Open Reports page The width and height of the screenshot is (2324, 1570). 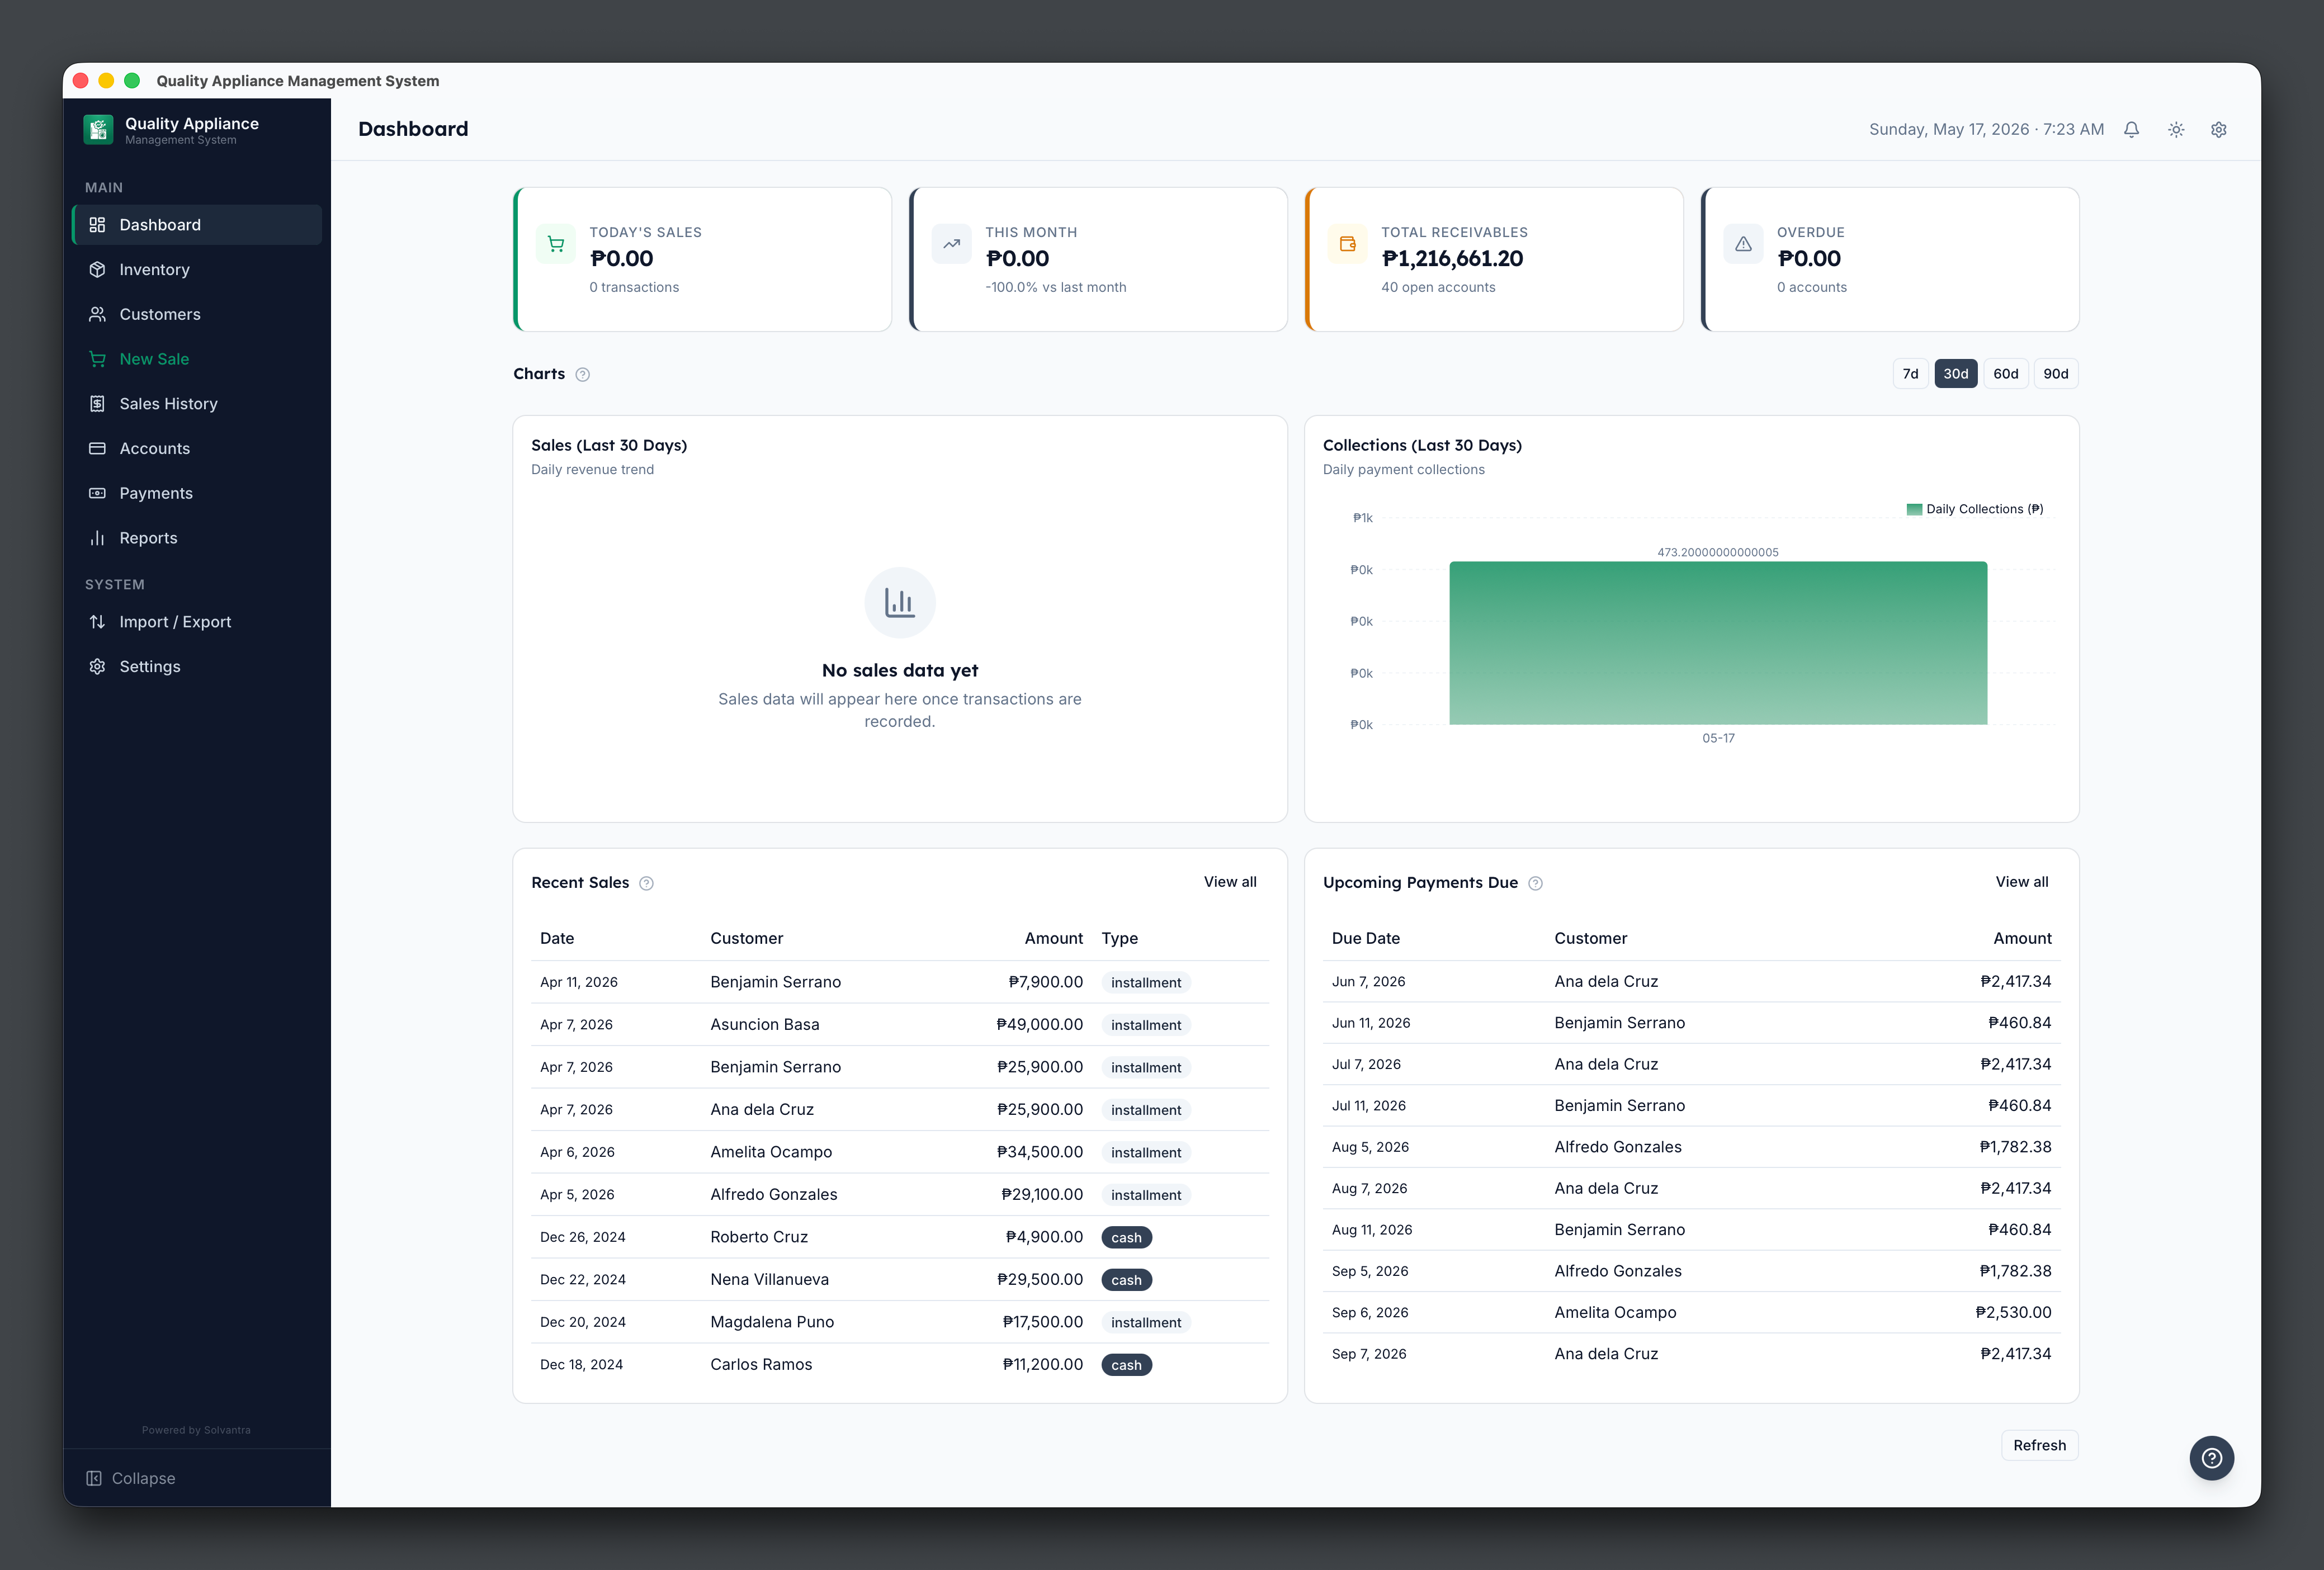197,538
